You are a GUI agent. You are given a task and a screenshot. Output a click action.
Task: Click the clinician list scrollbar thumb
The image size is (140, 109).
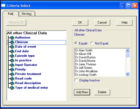[128, 55]
